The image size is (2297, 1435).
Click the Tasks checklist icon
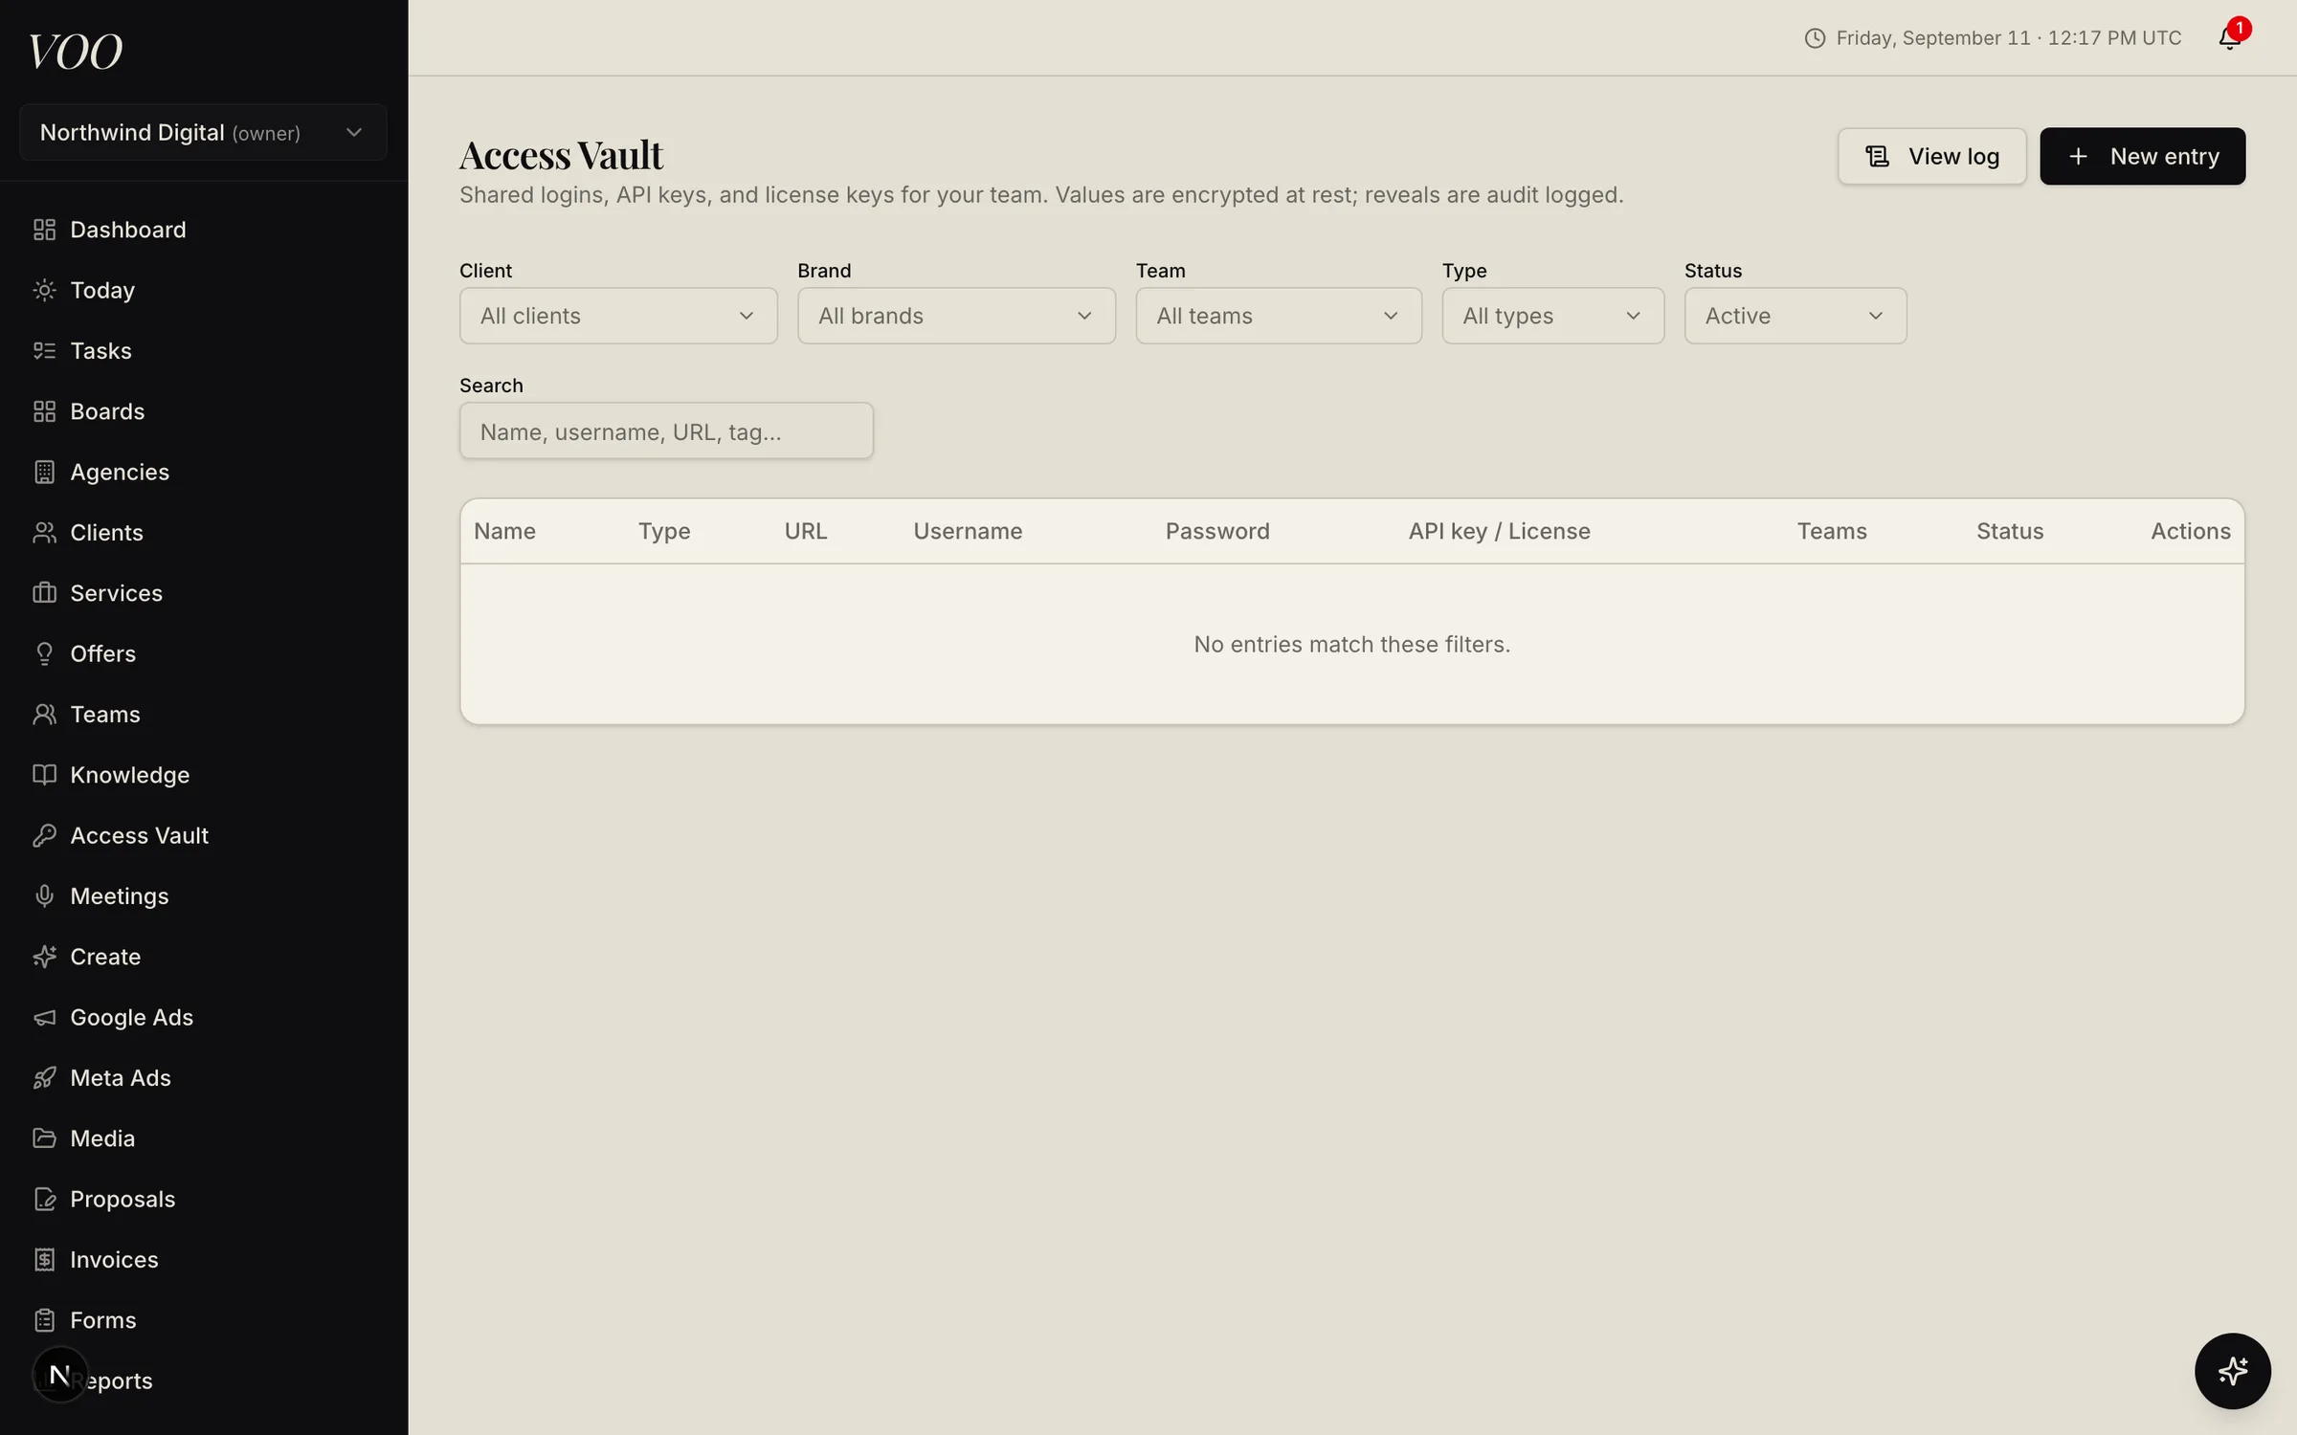point(44,350)
